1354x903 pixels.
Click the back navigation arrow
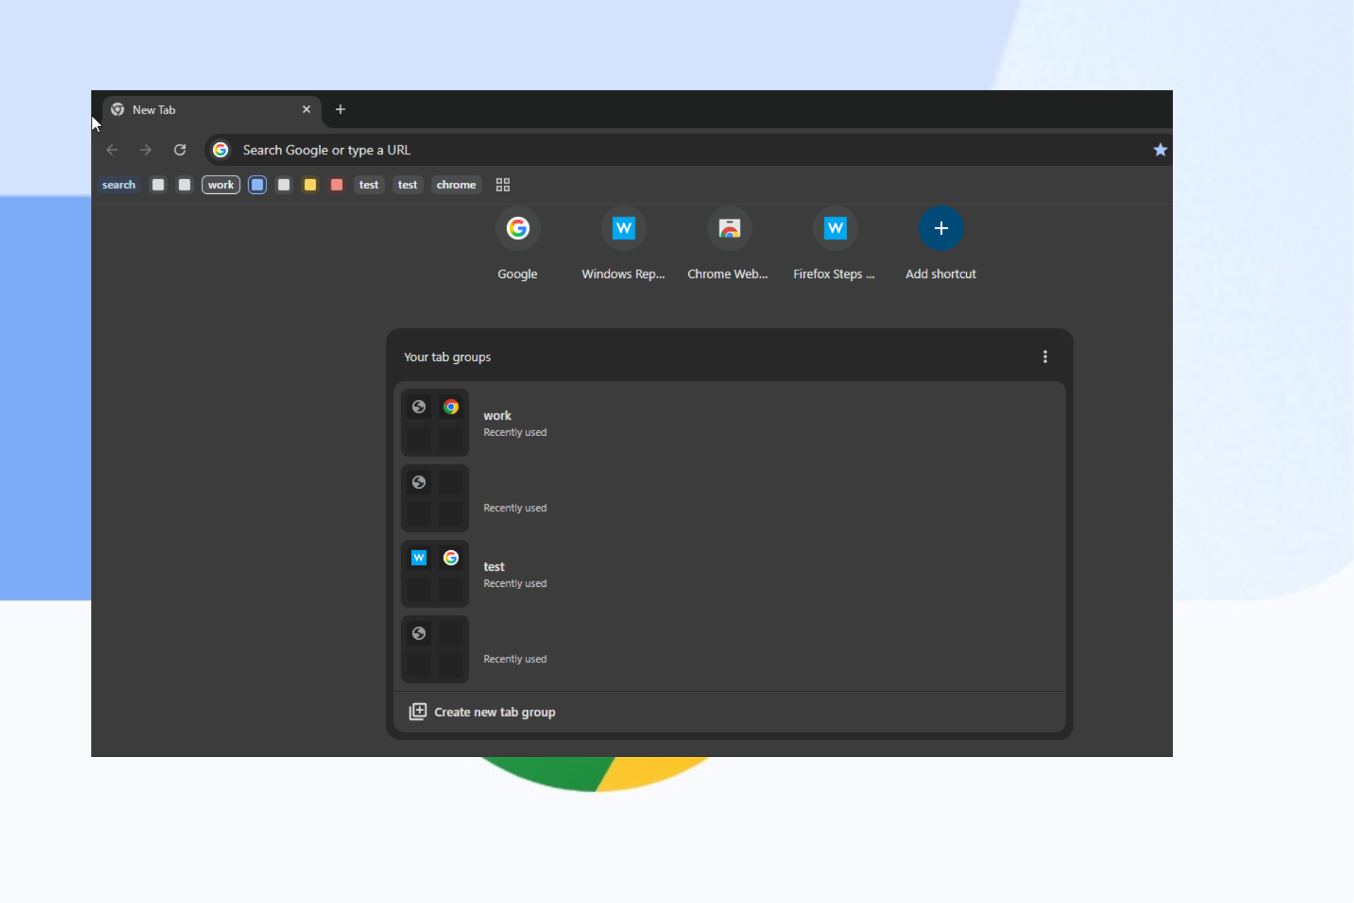tap(111, 150)
